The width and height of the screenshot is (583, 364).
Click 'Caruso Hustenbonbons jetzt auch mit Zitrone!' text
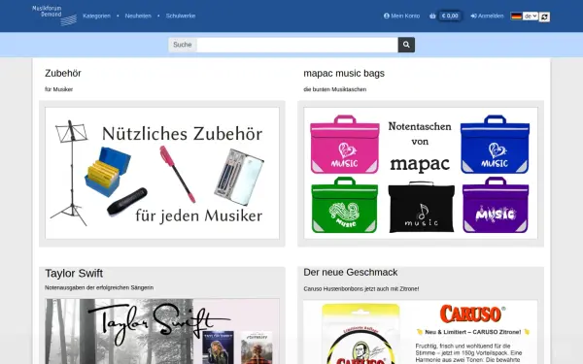[361, 289]
